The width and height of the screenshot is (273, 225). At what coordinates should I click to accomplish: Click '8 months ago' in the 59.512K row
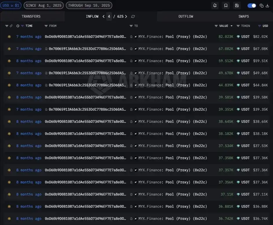[29, 61]
